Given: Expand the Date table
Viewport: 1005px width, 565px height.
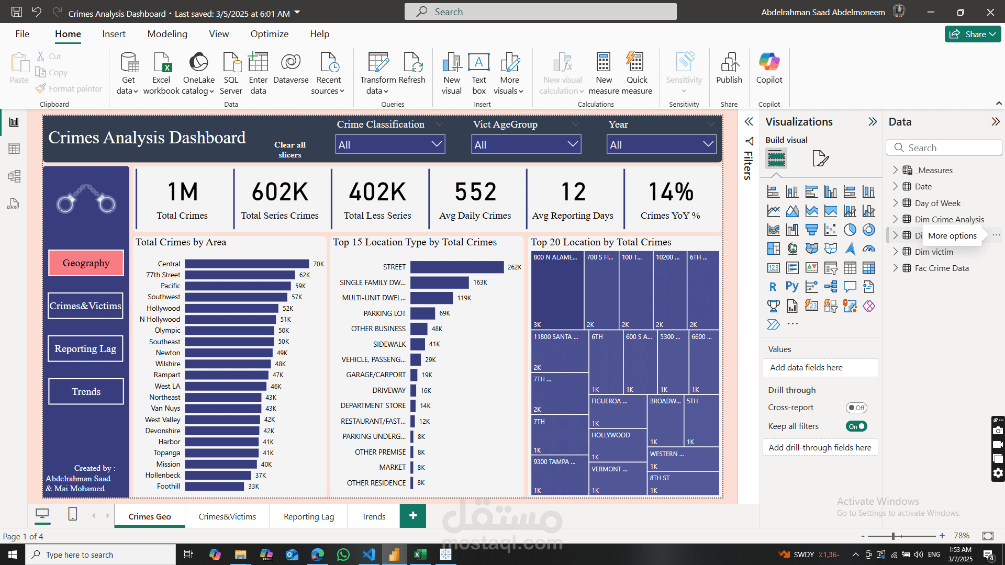Looking at the screenshot, I should (895, 186).
